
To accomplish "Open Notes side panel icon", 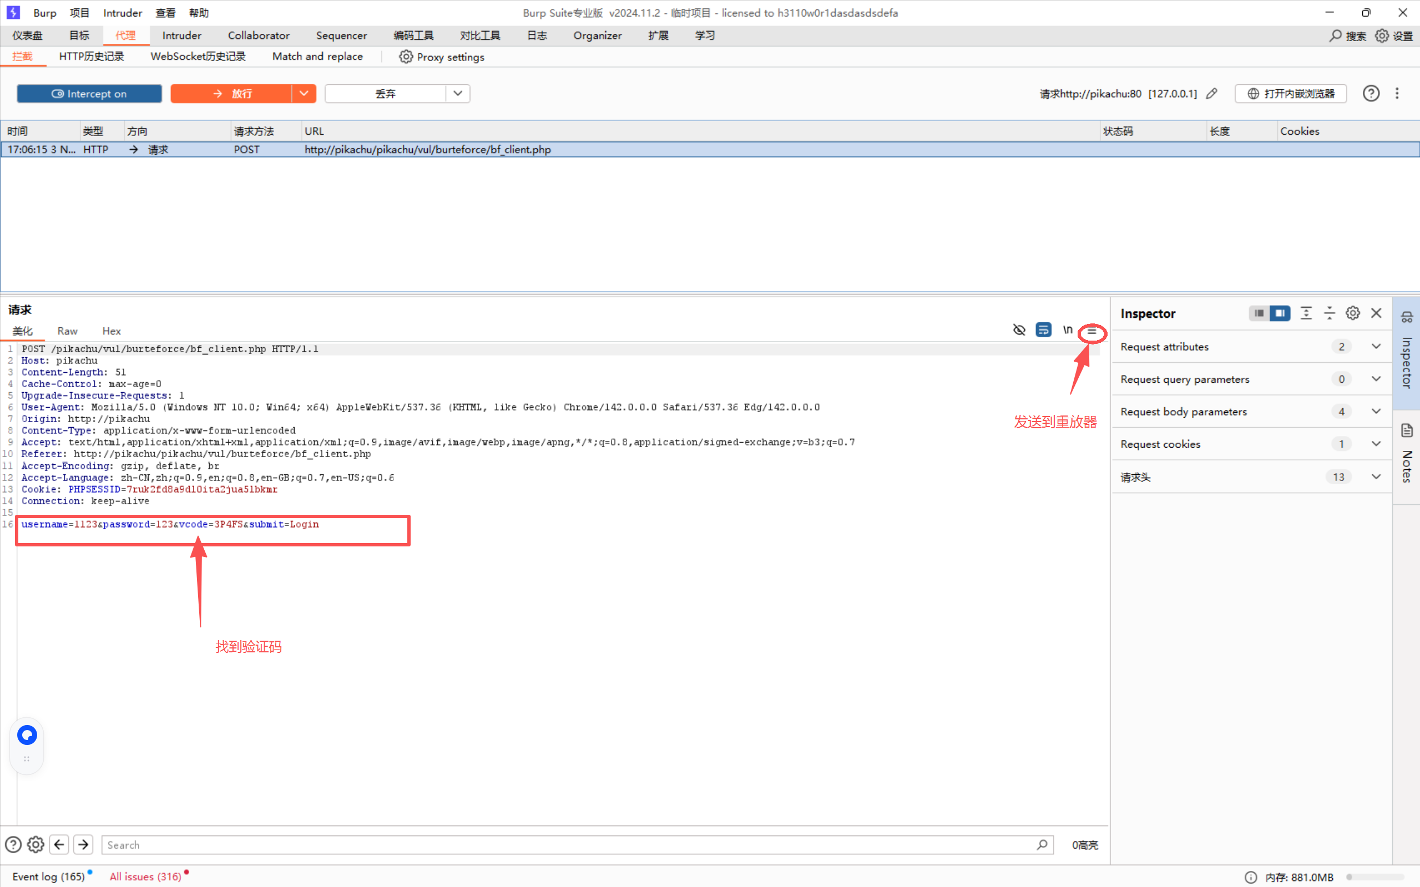I will [x=1407, y=431].
